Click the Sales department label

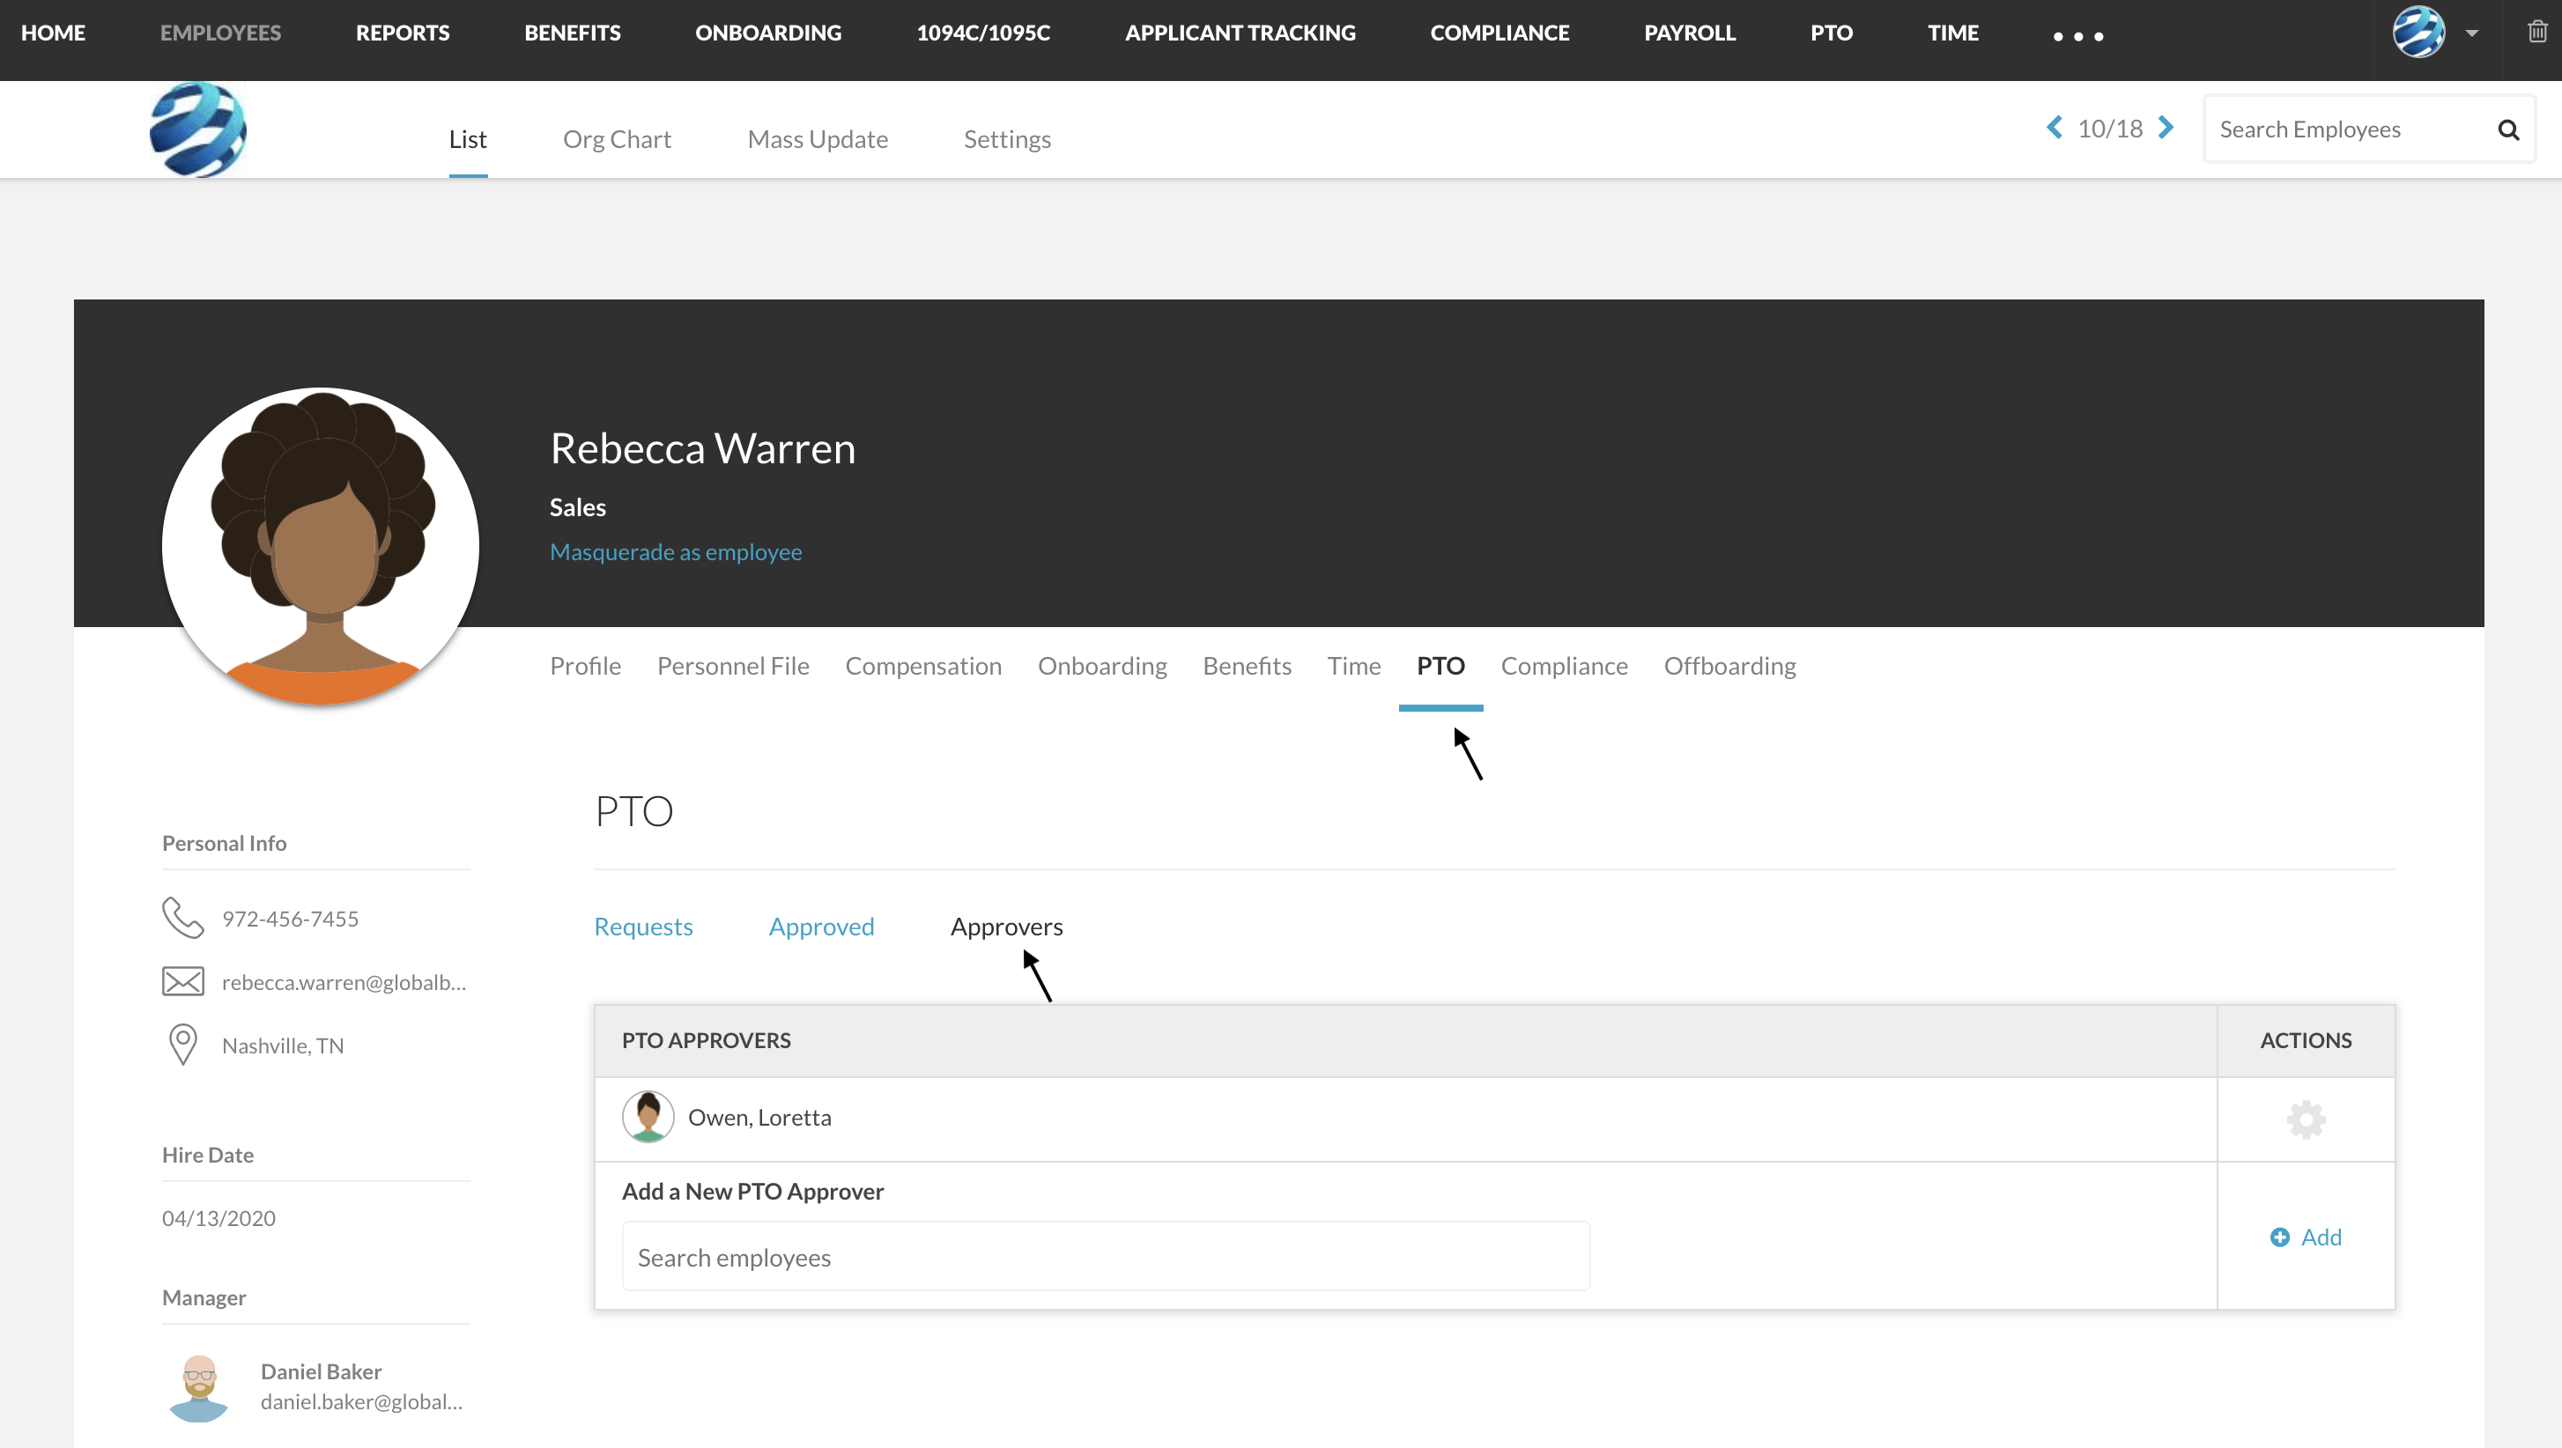point(578,507)
